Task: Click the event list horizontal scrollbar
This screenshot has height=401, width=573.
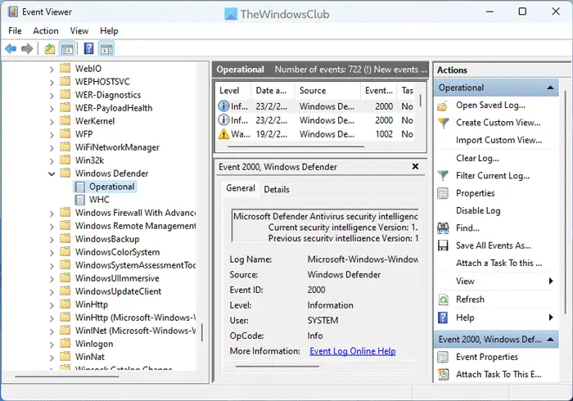Action: tap(296, 146)
